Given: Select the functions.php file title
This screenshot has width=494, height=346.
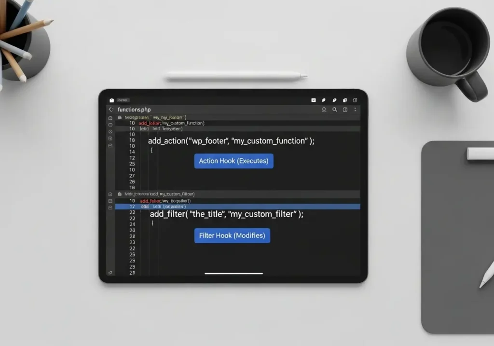Looking at the screenshot, I should (x=134, y=110).
